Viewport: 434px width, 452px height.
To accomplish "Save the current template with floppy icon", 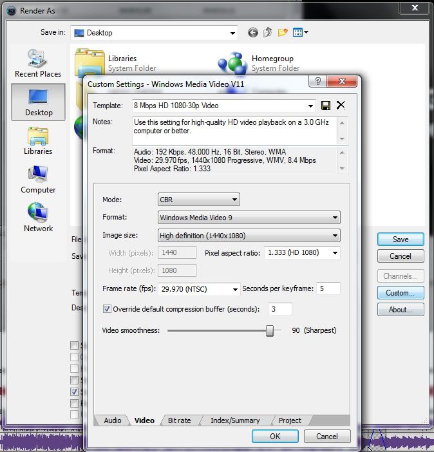I will tap(326, 106).
